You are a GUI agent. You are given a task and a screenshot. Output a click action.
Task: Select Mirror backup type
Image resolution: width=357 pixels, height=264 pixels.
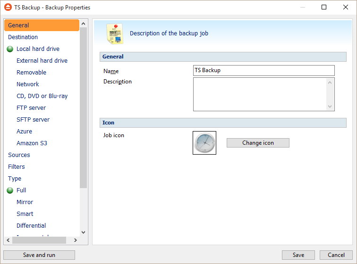coord(25,202)
